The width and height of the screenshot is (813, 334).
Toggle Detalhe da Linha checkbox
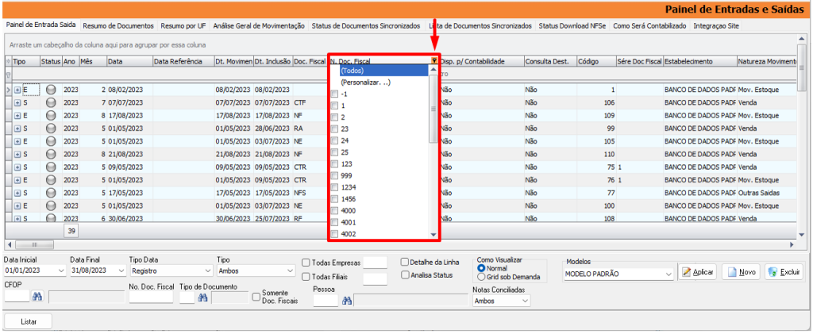point(406,262)
